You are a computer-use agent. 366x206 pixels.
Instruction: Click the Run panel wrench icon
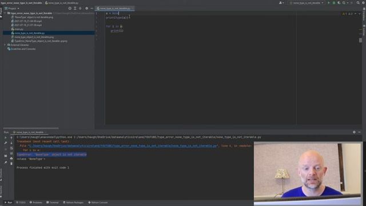click(6, 142)
